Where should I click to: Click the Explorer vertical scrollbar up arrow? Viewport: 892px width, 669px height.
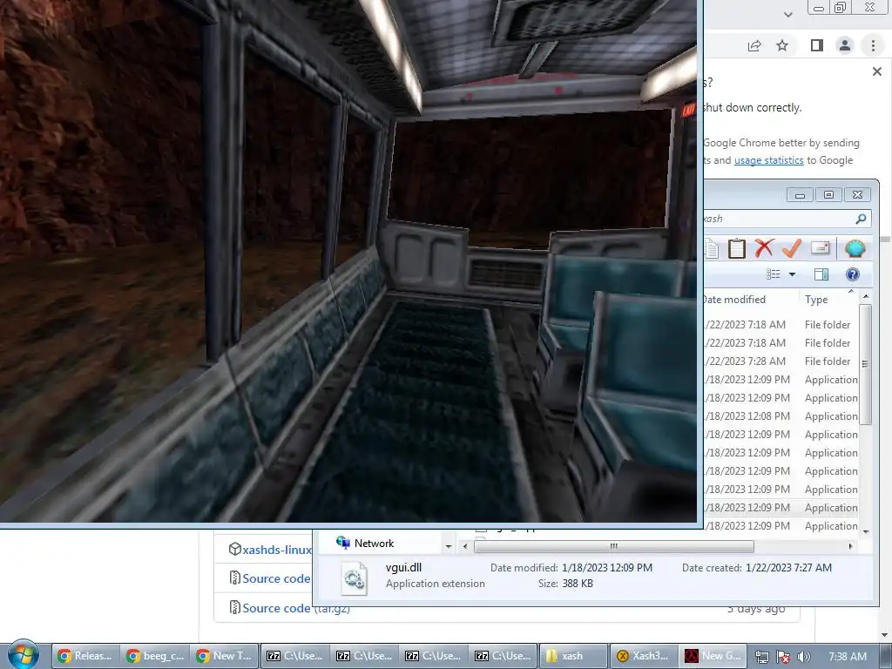(865, 296)
